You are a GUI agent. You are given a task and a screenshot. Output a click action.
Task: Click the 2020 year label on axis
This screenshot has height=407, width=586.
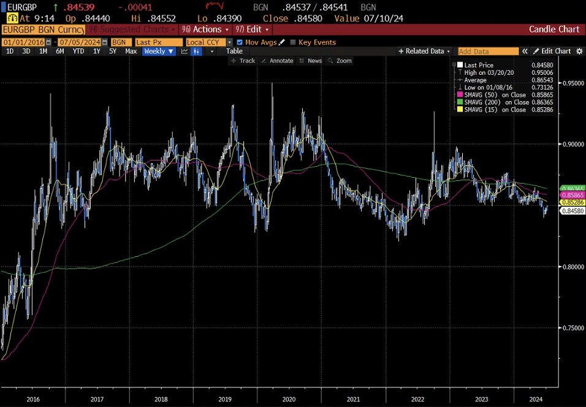[289, 400]
